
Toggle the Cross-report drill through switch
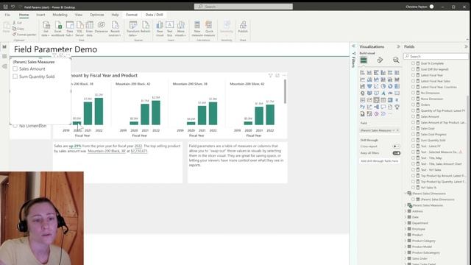tap(396, 146)
